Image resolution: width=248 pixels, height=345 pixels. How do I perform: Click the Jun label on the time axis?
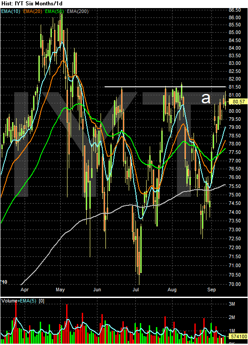coord(97,290)
